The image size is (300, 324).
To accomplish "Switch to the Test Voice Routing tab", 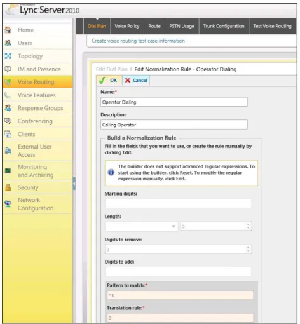I will click(272, 26).
